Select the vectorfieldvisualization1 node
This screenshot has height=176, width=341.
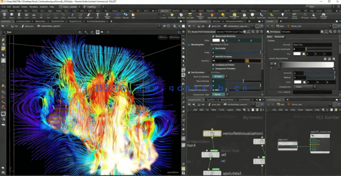point(212,133)
